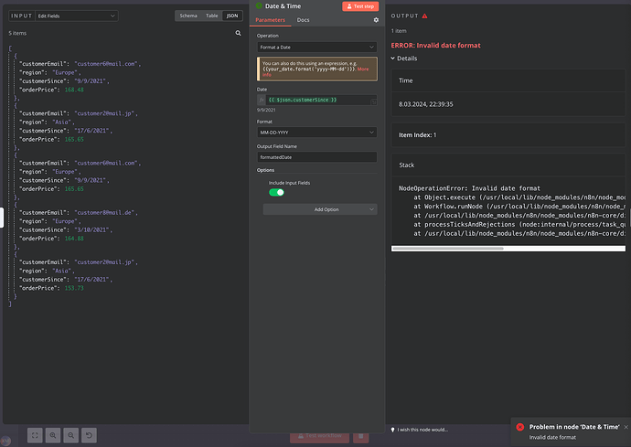Image resolution: width=631 pixels, height=447 pixels.
Task: Open node settings gear icon
Action: pyautogui.click(x=376, y=20)
